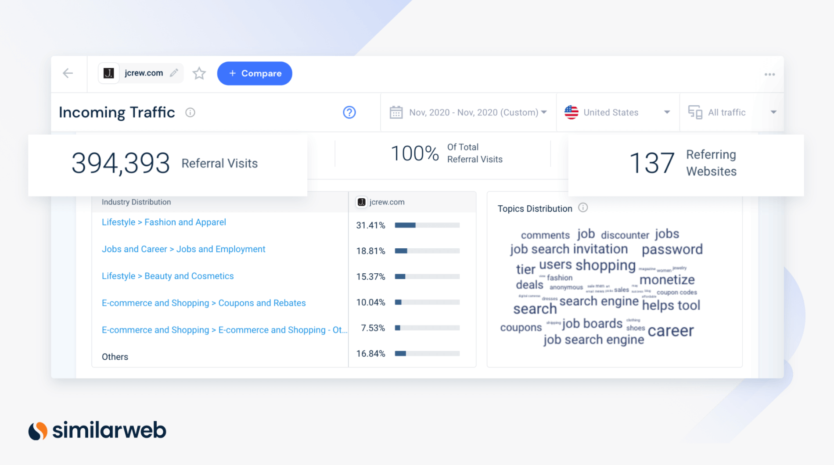The image size is (834, 465).
Task: Select 'monetize' in the topics word cloud
Action: click(667, 280)
